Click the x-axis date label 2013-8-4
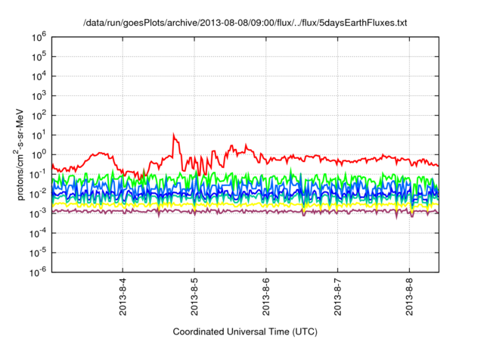The image size is (484, 339). point(123,297)
